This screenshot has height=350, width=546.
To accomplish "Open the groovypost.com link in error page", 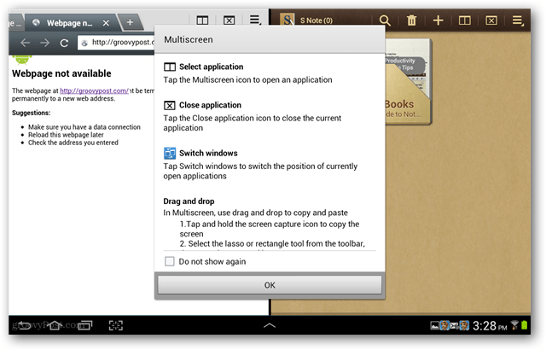I will (94, 90).
